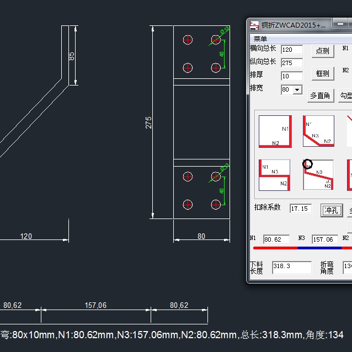The image size is (352, 352).
Task: Click the green 40 dimension in upper plate
Action: tap(222, 54)
